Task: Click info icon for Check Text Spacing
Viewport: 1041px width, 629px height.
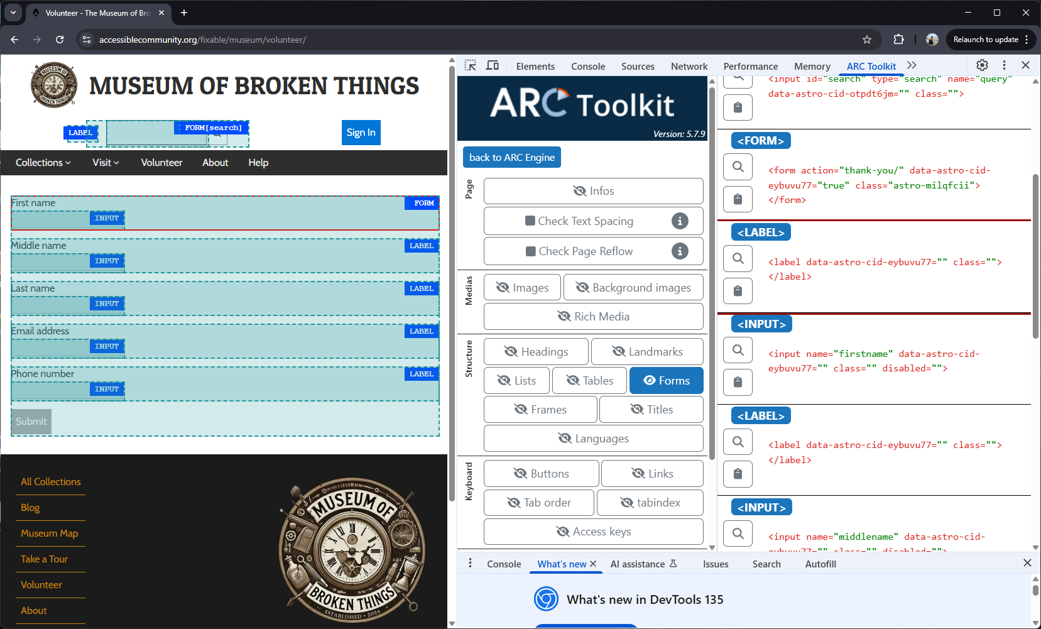Action: (x=680, y=221)
